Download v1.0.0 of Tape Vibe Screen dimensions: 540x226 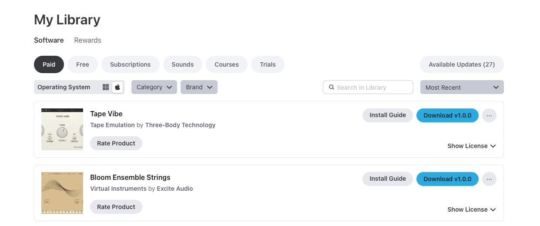(x=447, y=115)
